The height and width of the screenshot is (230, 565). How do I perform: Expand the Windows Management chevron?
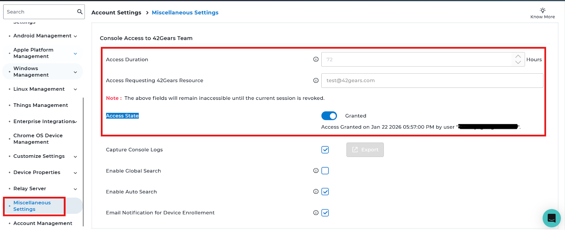click(x=75, y=72)
